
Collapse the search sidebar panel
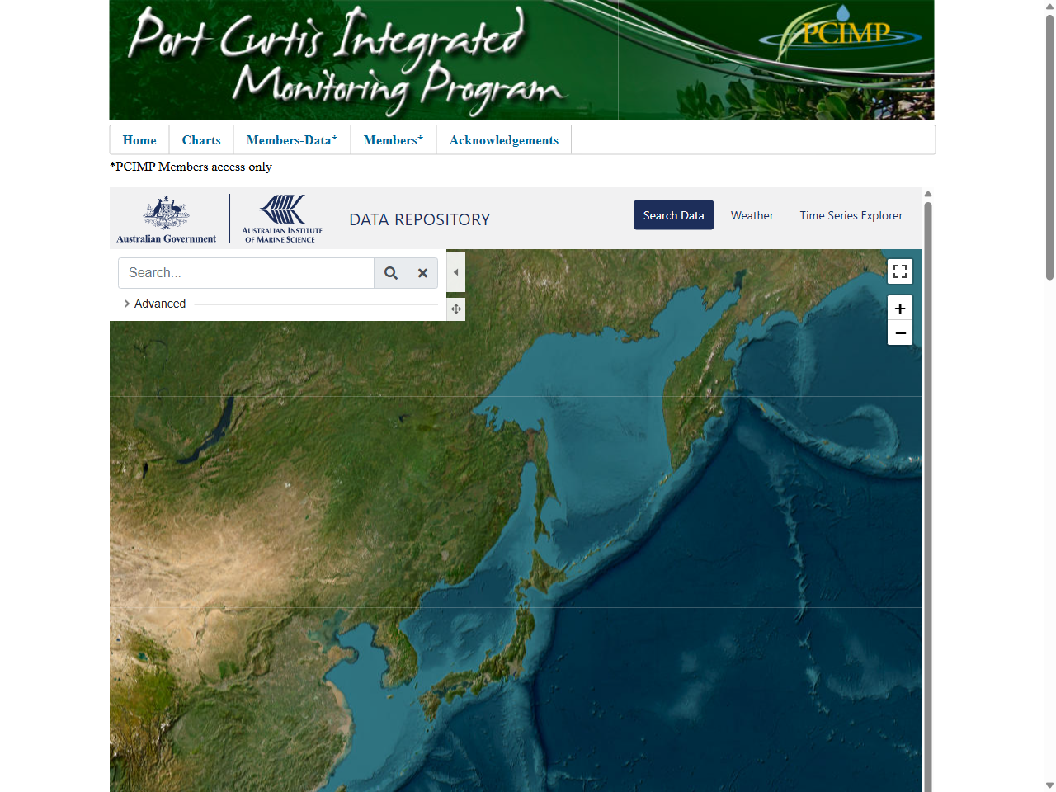tap(455, 272)
